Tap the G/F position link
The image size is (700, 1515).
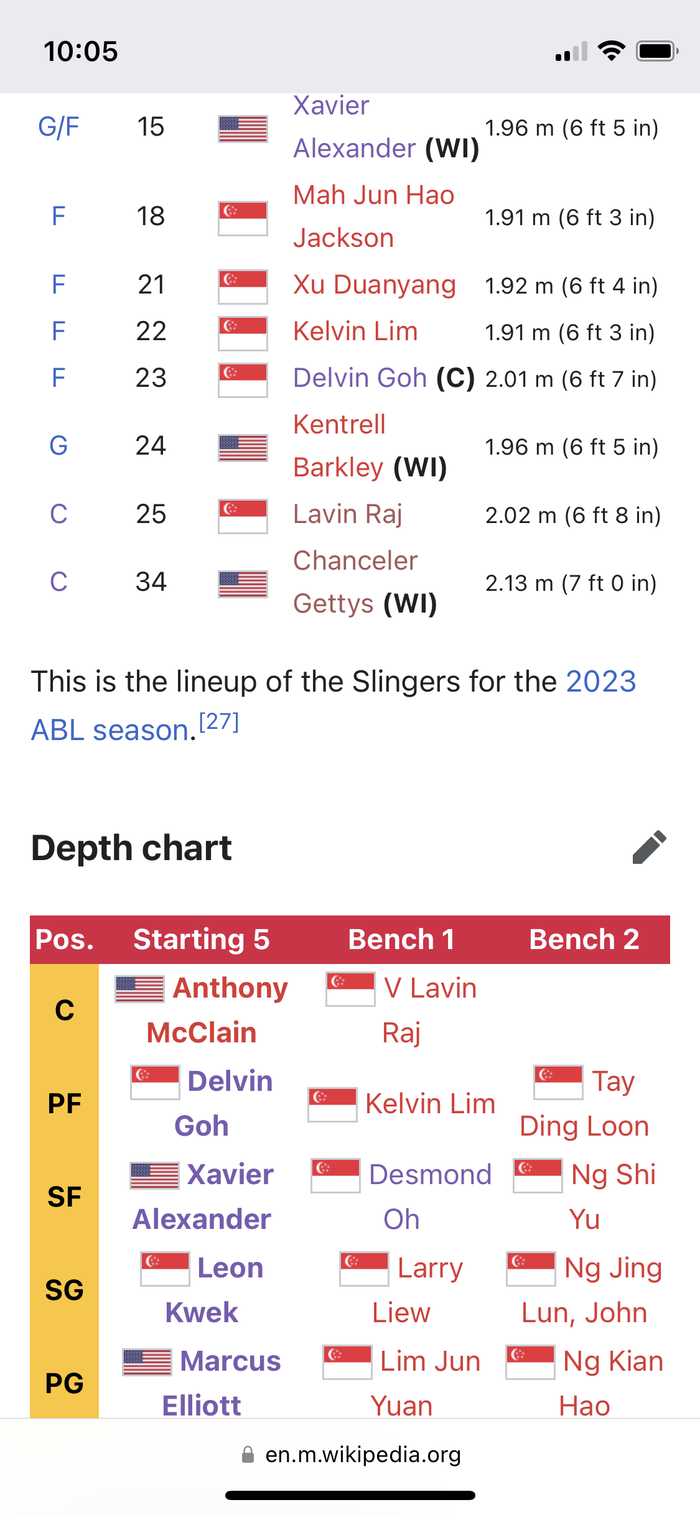click(x=58, y=127)
